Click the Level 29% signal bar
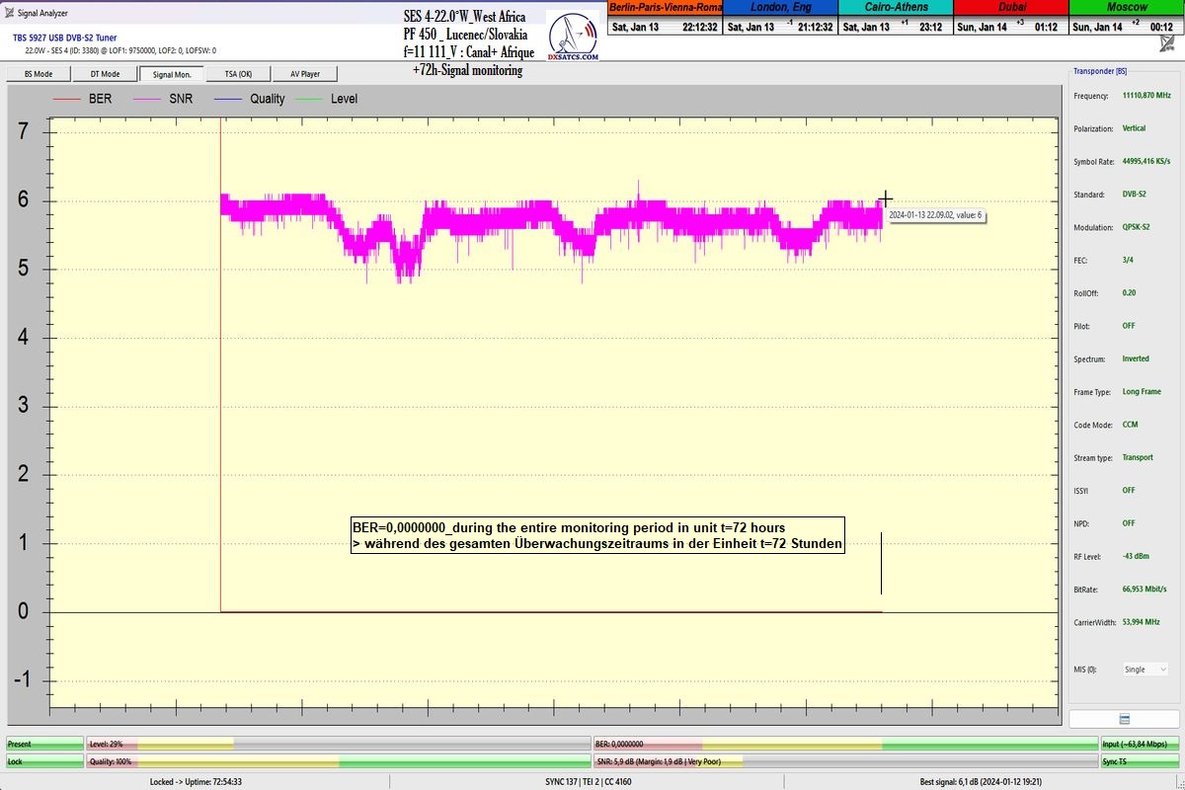The image size is (1185, 790). coord(338,744)
